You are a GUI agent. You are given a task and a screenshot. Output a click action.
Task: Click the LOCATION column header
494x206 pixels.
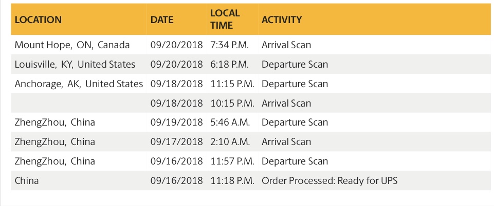(38, 20)
